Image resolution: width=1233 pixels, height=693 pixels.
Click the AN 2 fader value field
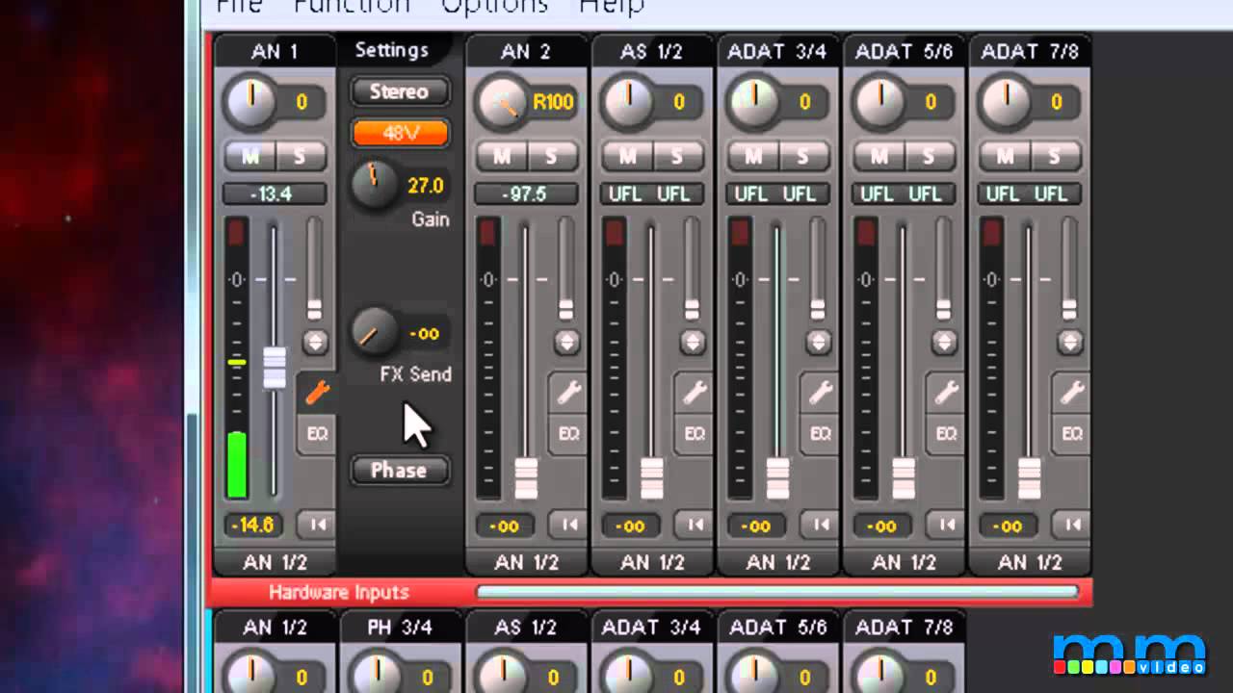(x=504, y=526)
